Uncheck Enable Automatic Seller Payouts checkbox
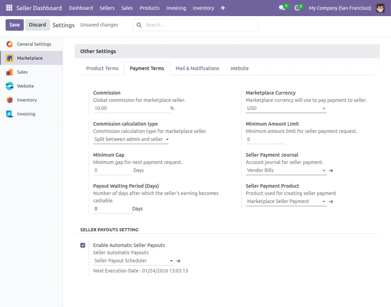The image size is (391, 307). coord(83,245)
